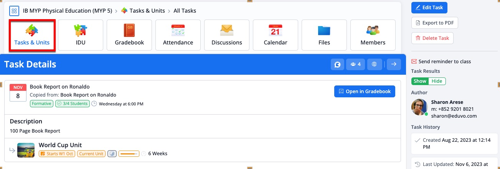Open the 4 students members button
The height and width of the screenshot is (169, 500).
click(x=356, y=64)
